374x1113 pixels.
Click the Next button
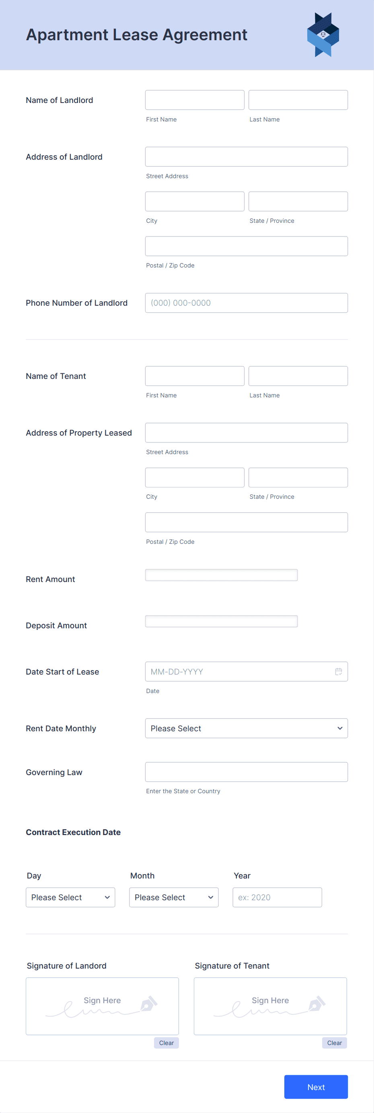[316, 1086]
